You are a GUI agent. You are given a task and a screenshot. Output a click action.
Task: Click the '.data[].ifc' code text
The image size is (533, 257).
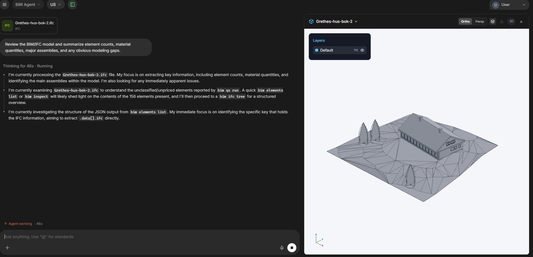pyautogui.click(x=91, y=118)
